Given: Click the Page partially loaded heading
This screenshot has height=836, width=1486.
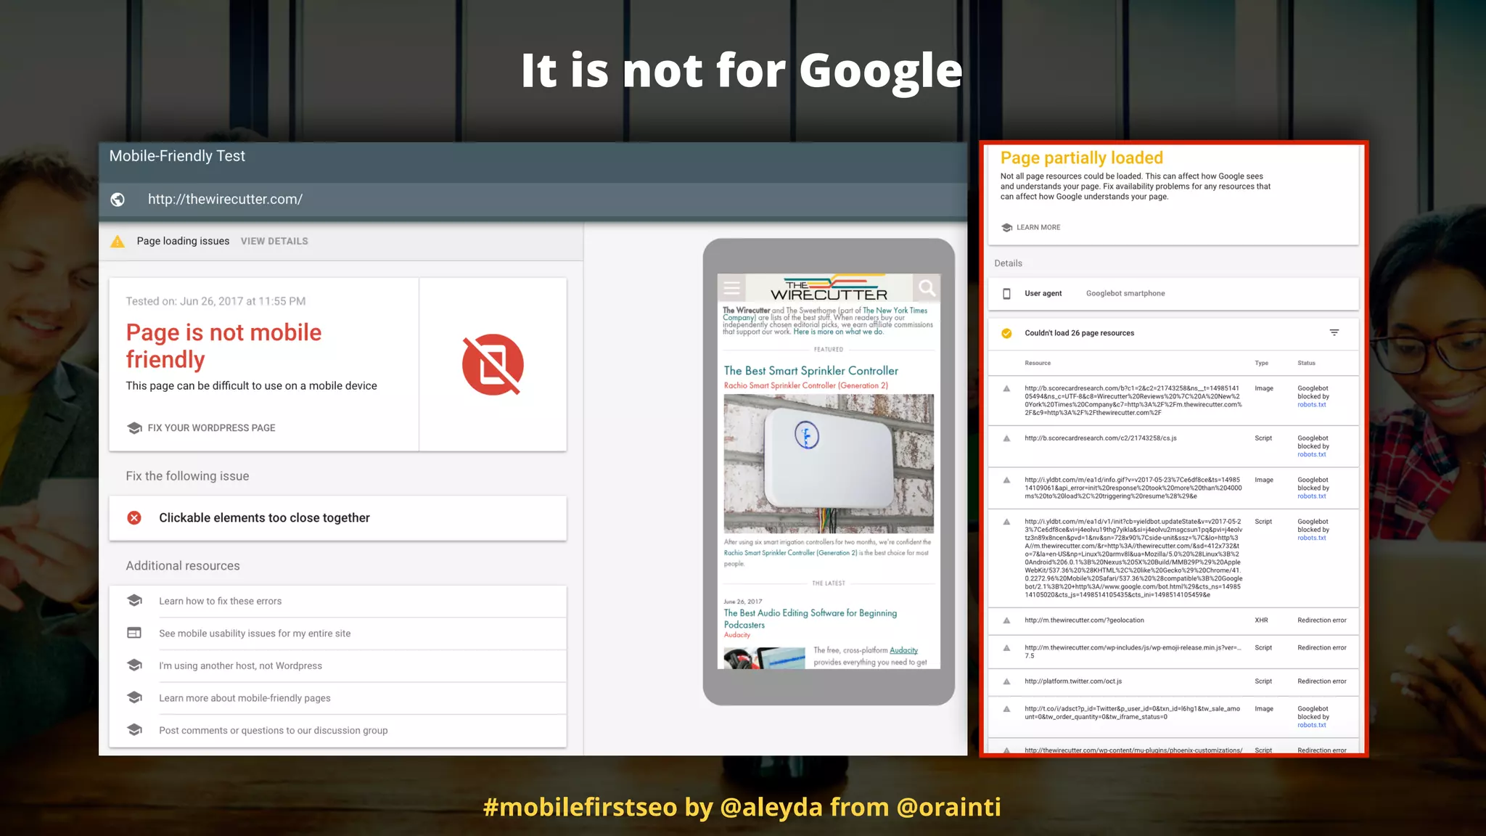Looking at the screenshot, I should click(x=1081, y=158).
